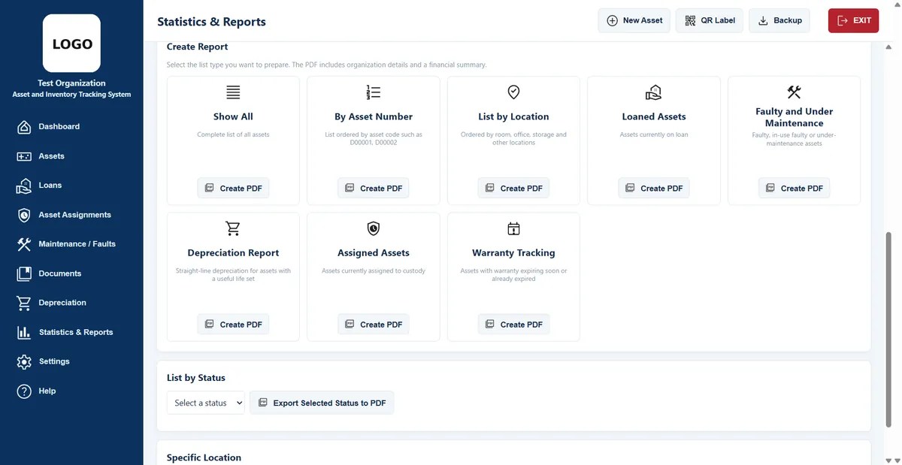Click the Loaned Assets hand icon

click(x=654, y=92)
